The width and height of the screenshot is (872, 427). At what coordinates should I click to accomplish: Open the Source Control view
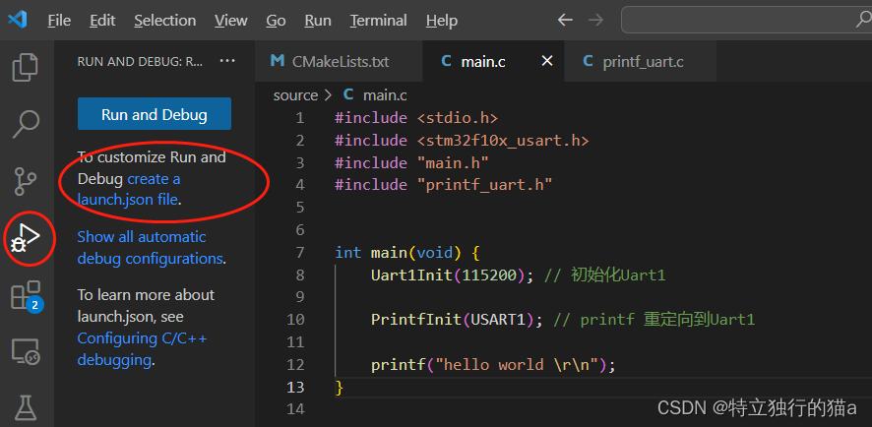point(26,181)
